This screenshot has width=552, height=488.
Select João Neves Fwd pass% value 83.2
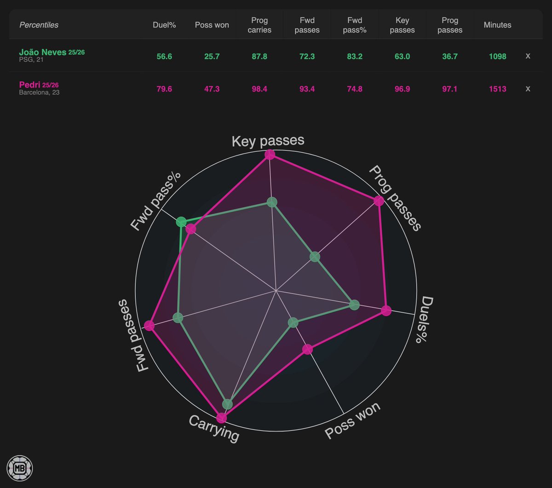pos(355,56)
